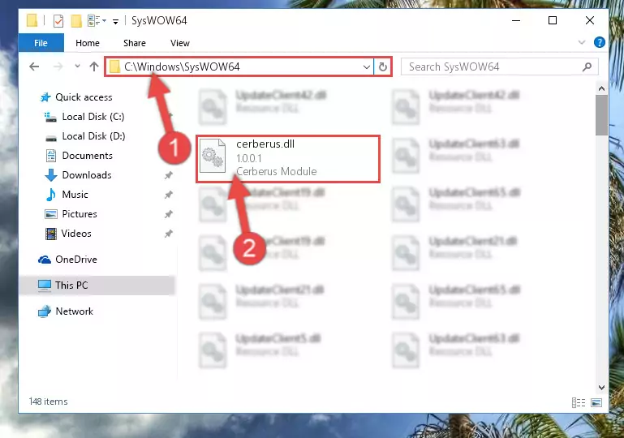Click the Downloads blue arrow icon
Viewport: 624px width, 438px height.
[51, 175]
